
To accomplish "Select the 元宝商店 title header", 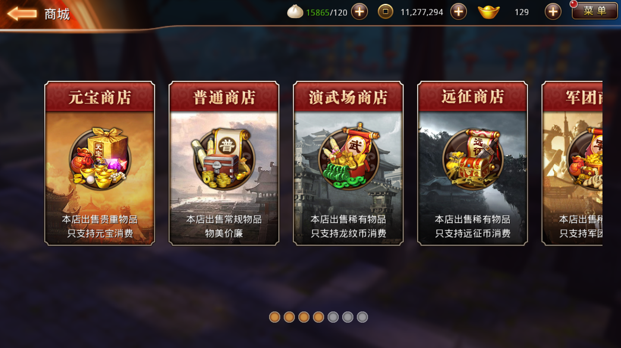I will pyautogui.click(x=100, y=97).
